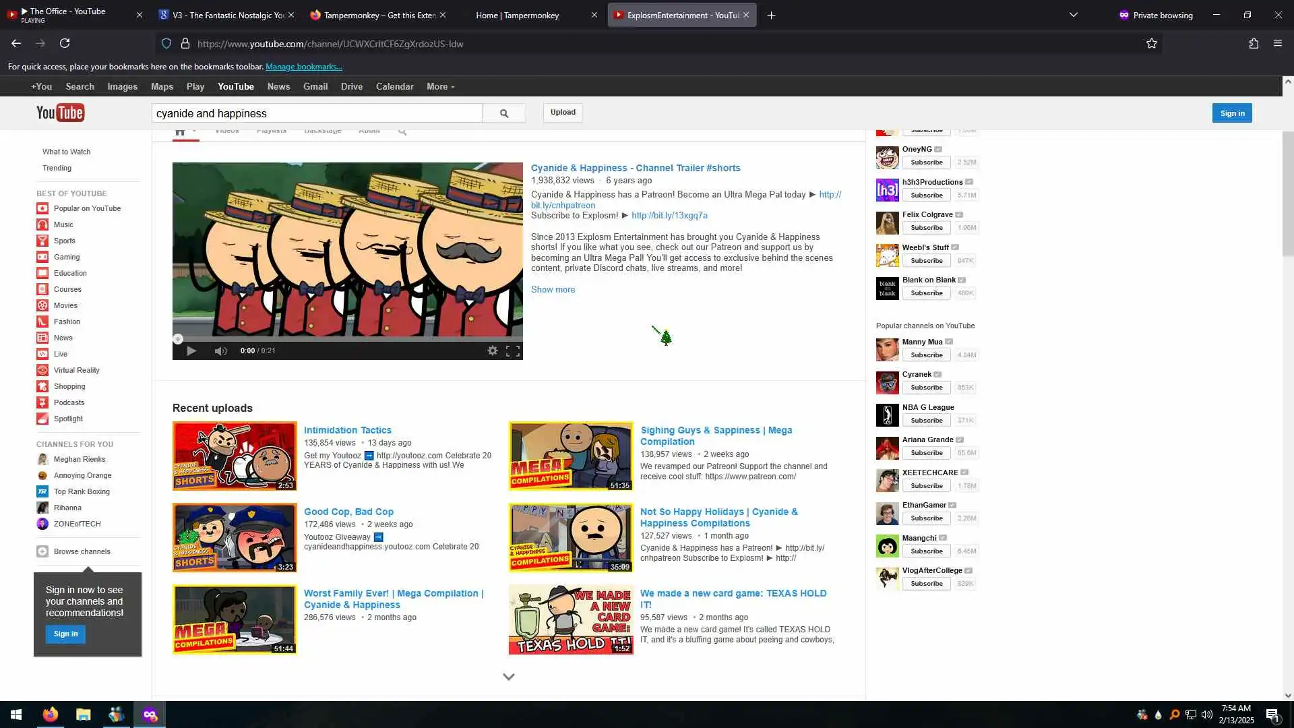Open Gmail from the top navigation bar
This screenshot has height=728, width=1294.
pyautogui.click(x=315, y=87)
